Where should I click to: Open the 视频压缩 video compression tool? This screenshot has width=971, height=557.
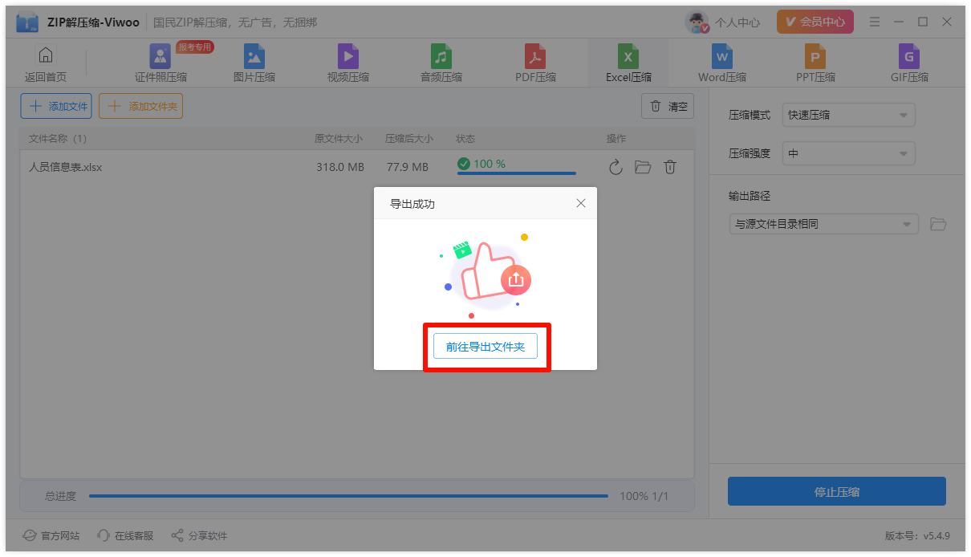click(348, 64)
